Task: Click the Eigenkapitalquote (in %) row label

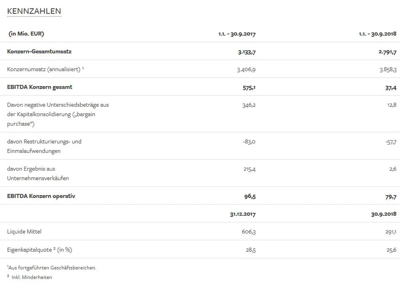Action: (x=40, y=250)
